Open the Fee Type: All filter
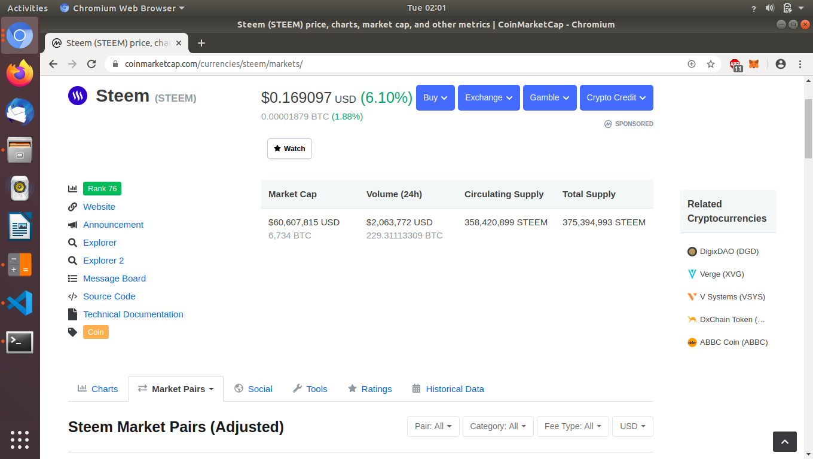This screenshot has width=813, height=459. [573, 426]
